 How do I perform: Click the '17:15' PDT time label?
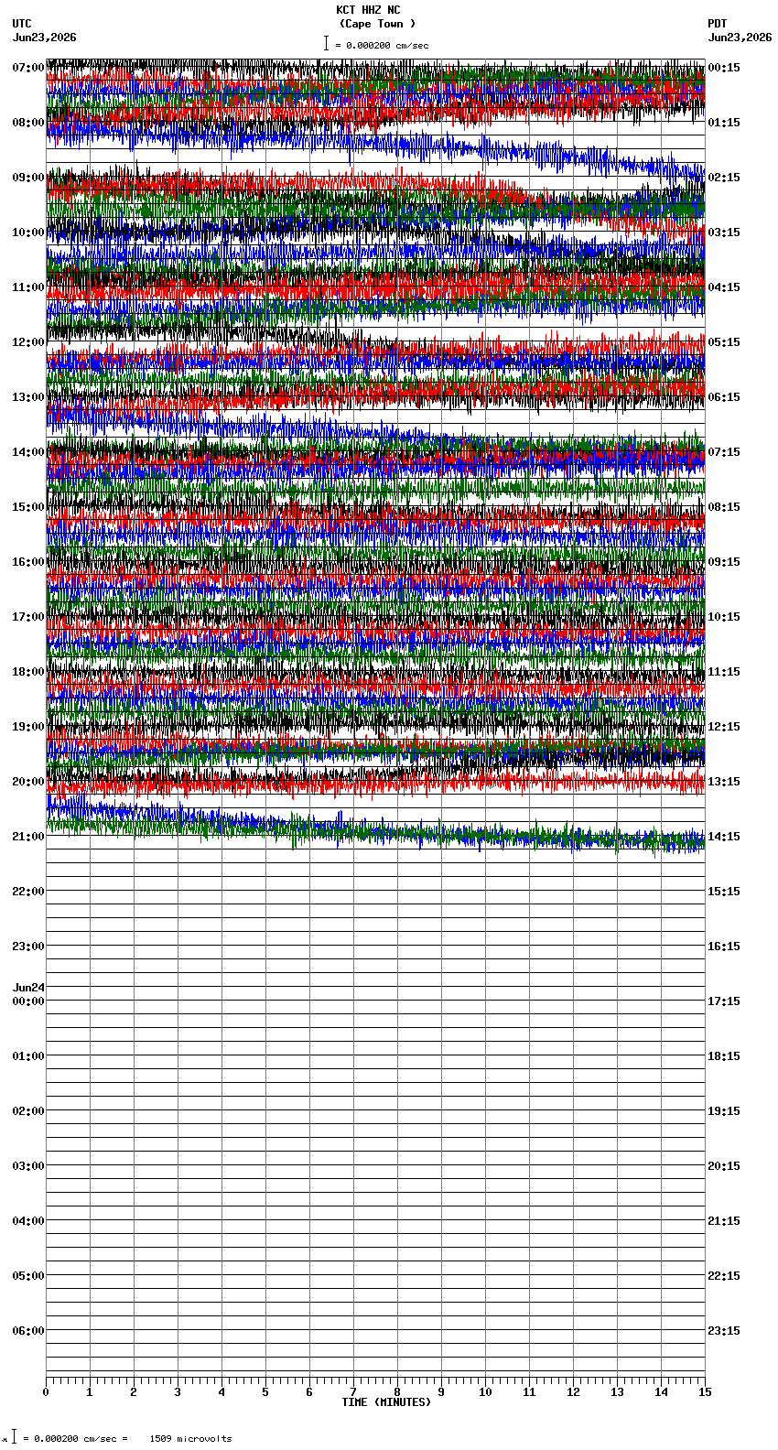(724, 1001)
